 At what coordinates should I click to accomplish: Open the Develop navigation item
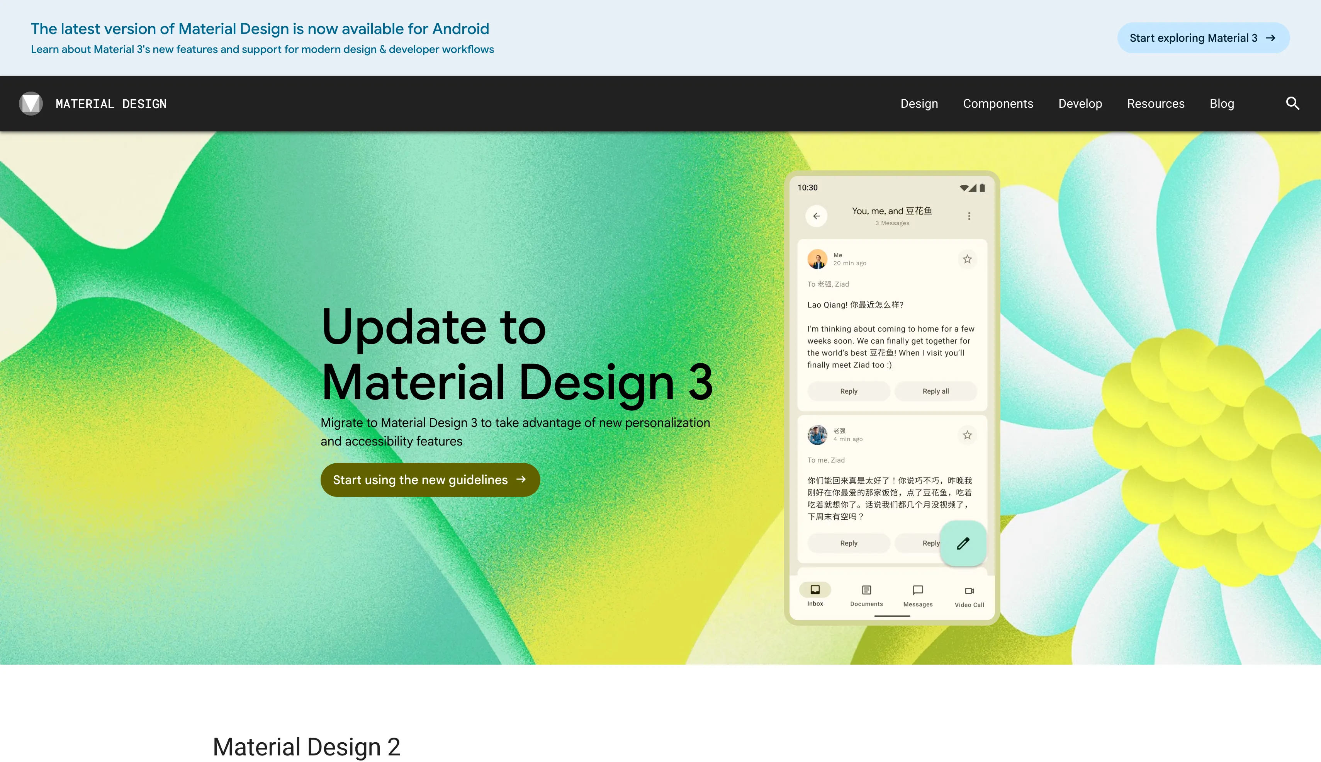tap(1080, 104)
